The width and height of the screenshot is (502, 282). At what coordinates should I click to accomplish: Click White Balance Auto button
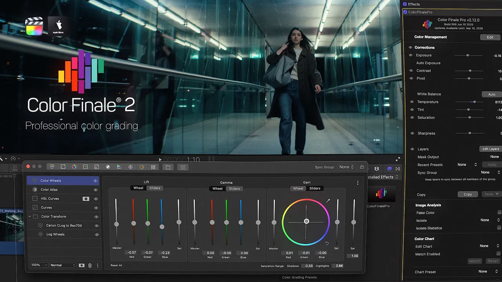click(x=492, y=94)
